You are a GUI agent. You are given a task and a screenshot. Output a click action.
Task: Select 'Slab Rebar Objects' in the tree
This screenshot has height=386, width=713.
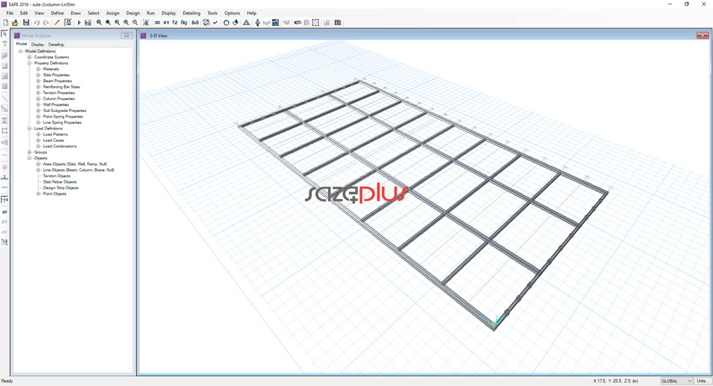click(x=60, y=182)
